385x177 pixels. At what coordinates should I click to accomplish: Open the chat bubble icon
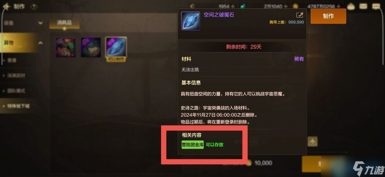(376, 6)
